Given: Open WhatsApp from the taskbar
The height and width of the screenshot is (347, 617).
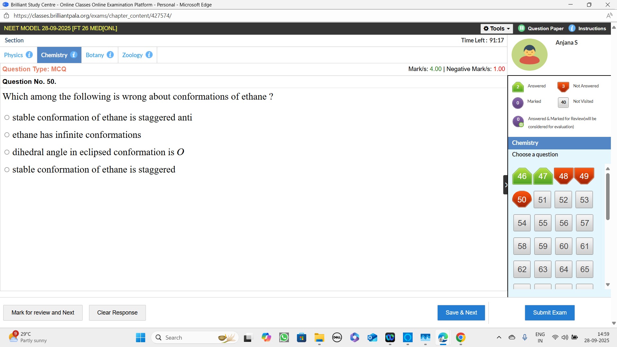Looking at the screenshot, I should point(284,338).
